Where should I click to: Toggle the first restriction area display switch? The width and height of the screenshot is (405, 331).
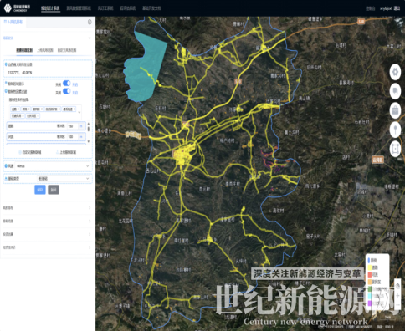[x=67, y=83]
